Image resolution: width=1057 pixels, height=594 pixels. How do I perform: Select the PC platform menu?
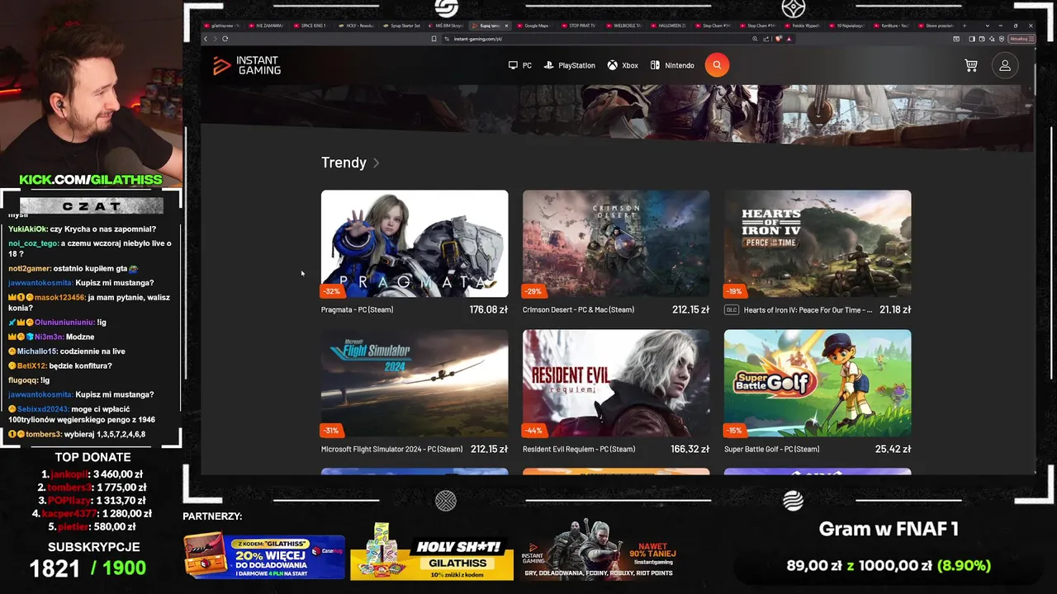pyautogui.click(x=520, y=65)
